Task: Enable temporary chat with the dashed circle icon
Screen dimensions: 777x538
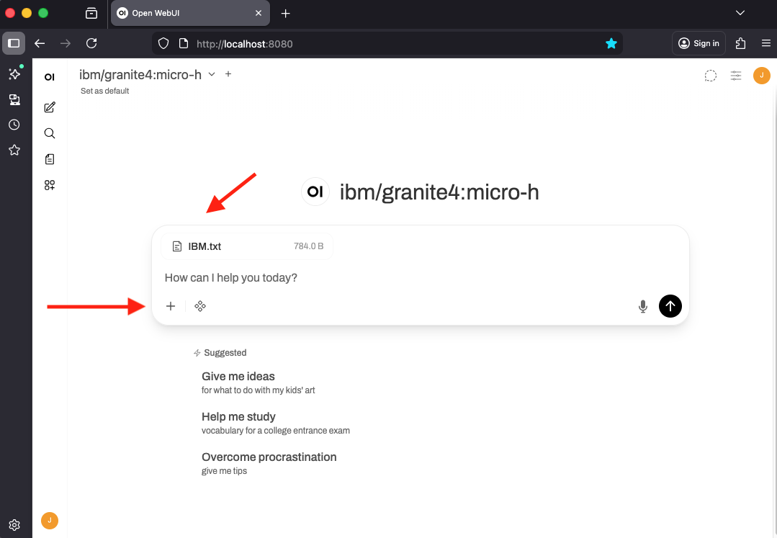Action: (x=710, y=75)
